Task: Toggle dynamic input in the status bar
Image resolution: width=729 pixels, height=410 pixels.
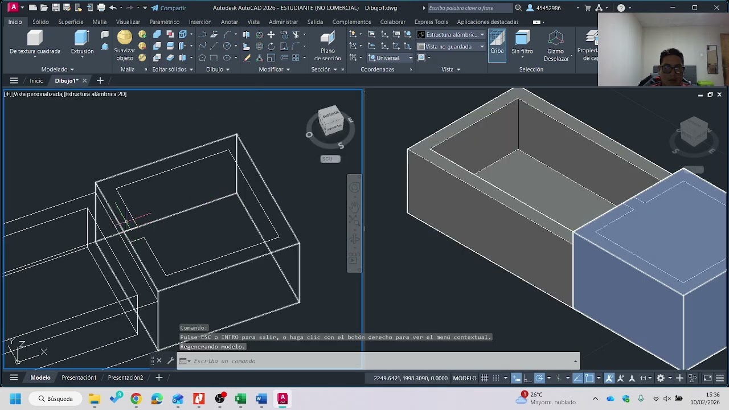Action: pos(516,378)
